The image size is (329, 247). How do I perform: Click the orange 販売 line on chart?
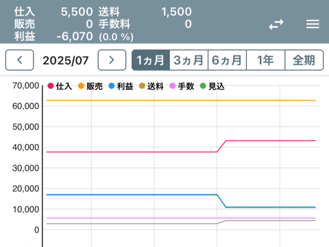[x=181, y=100]
